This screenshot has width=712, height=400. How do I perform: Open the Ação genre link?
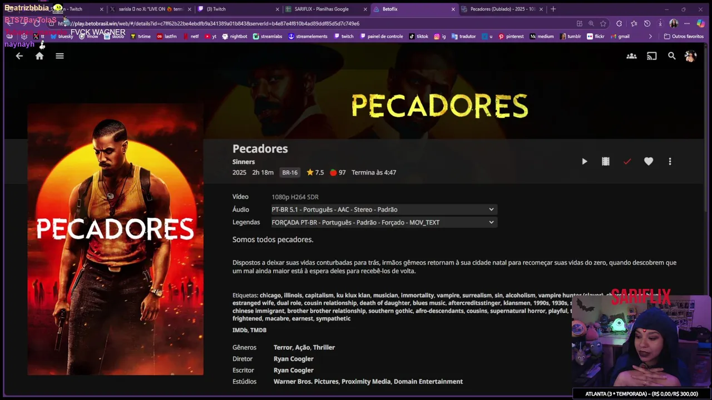(x=303, y=347)
